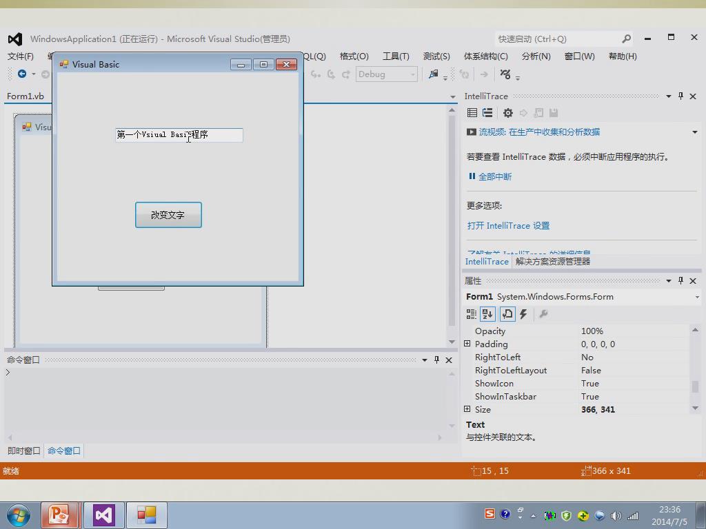Viewport: 706px width, 529px height.
Task: Show the Properties page icon
Action: (507, 314)
